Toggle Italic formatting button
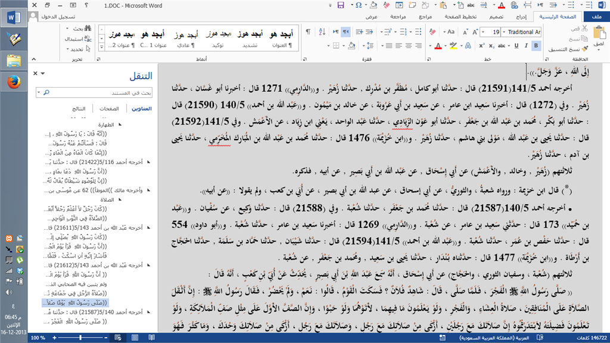The image size is (610, 343). 526,45
